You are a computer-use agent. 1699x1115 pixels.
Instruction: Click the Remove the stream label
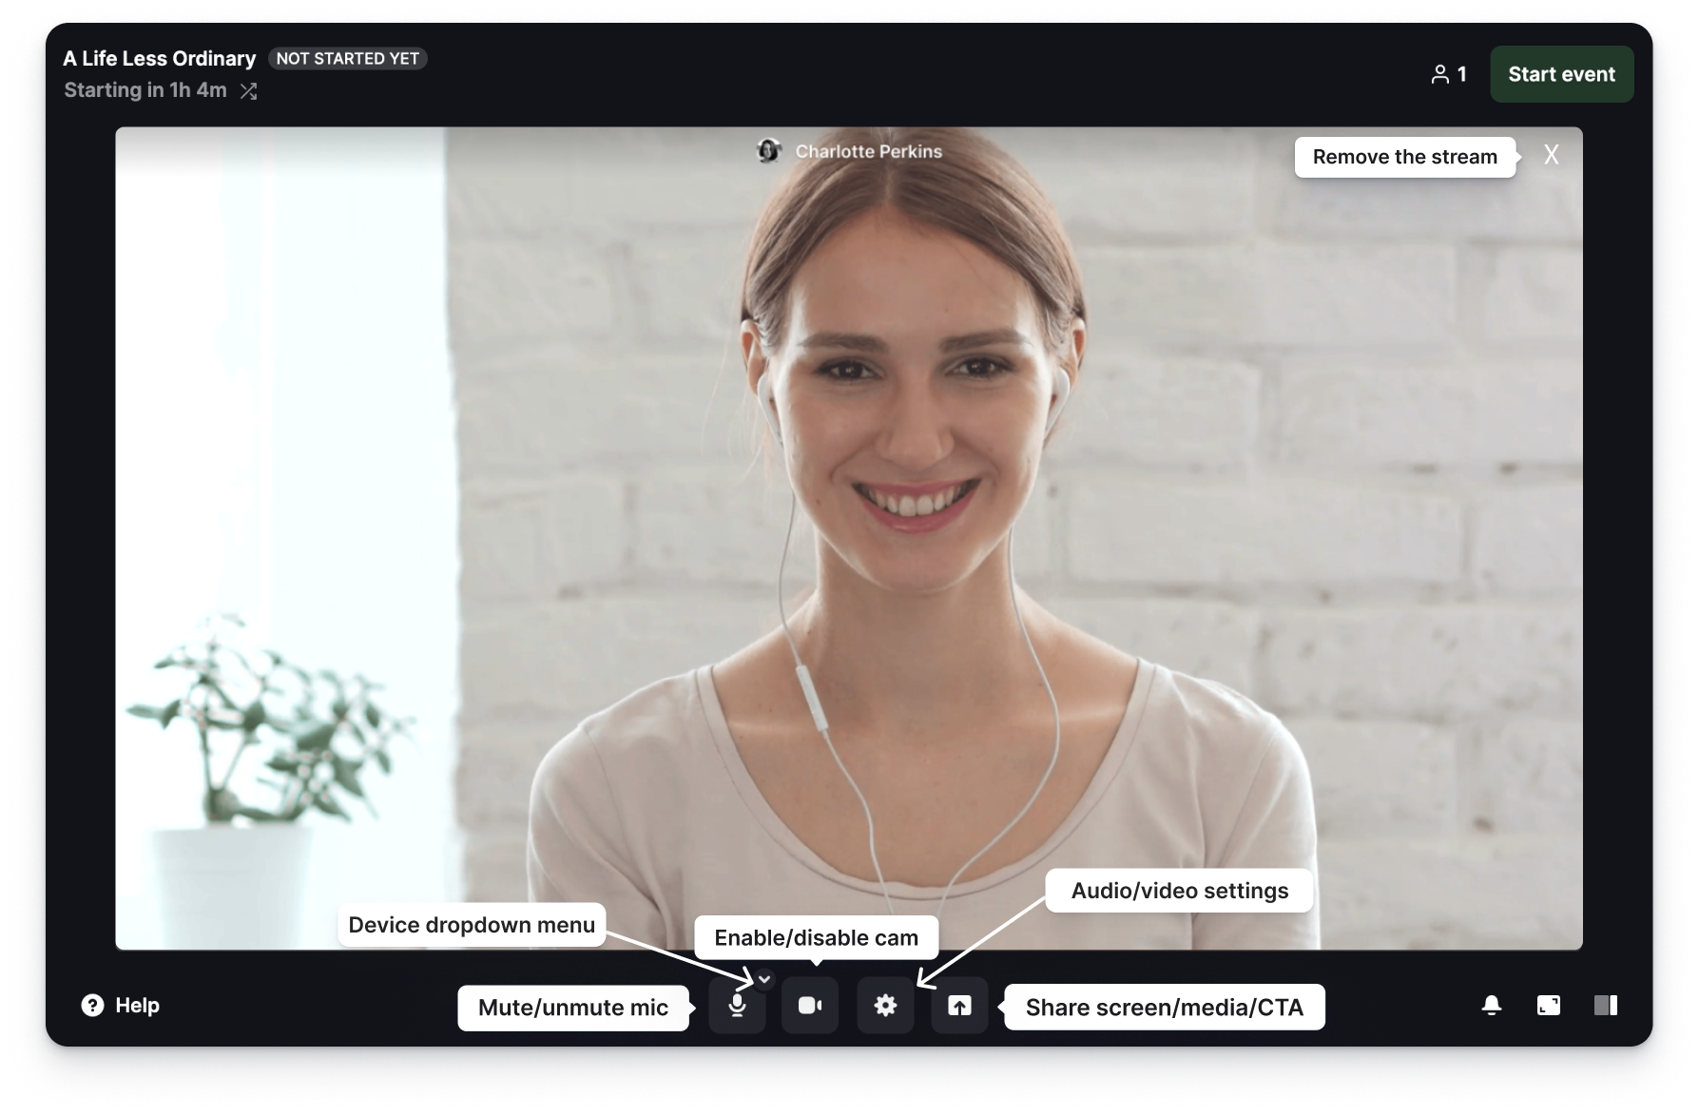point(1405,157)
